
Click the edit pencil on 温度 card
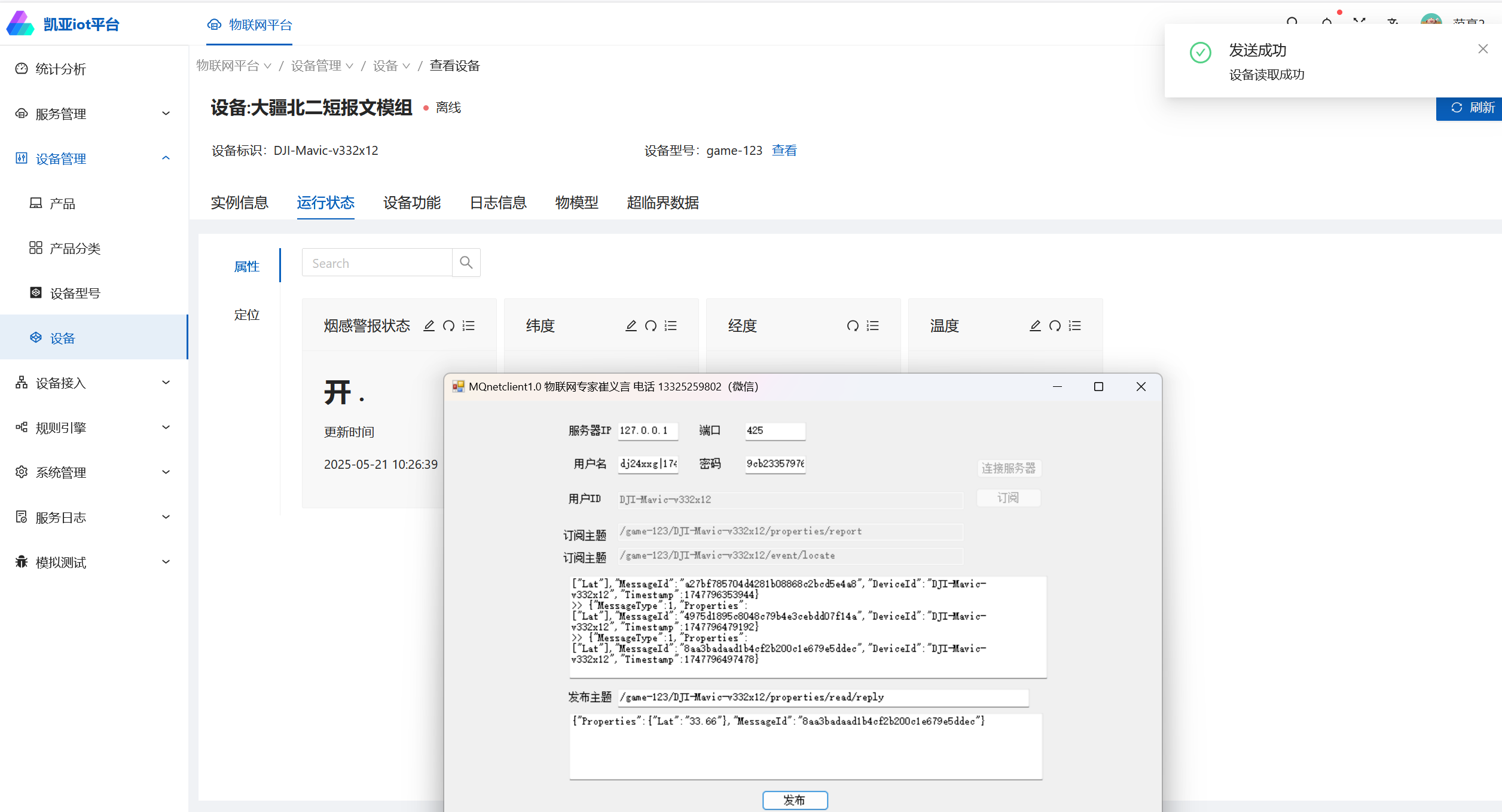click(x=1035, y=326)
